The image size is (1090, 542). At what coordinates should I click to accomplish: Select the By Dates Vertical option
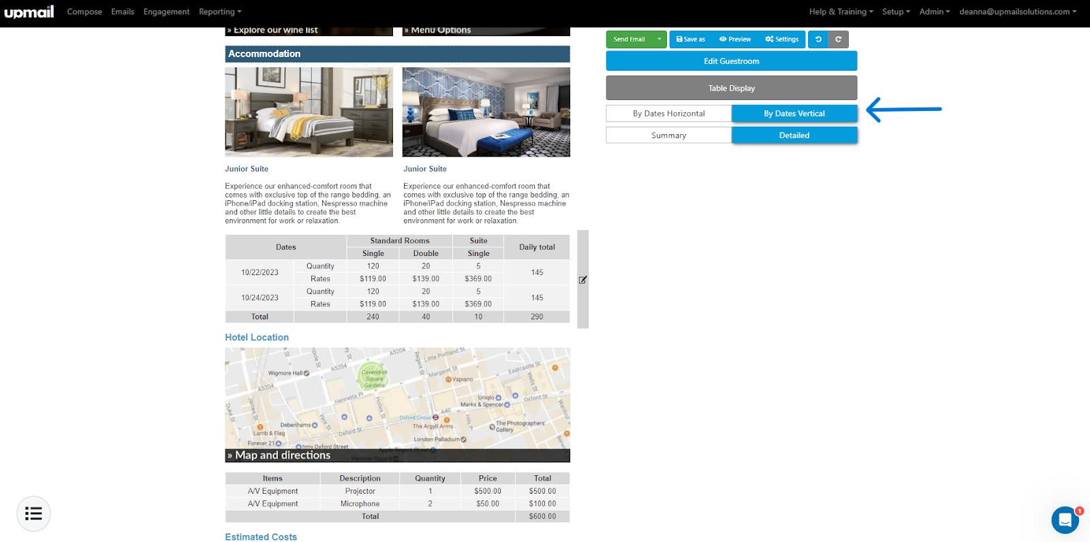point(794,114)
